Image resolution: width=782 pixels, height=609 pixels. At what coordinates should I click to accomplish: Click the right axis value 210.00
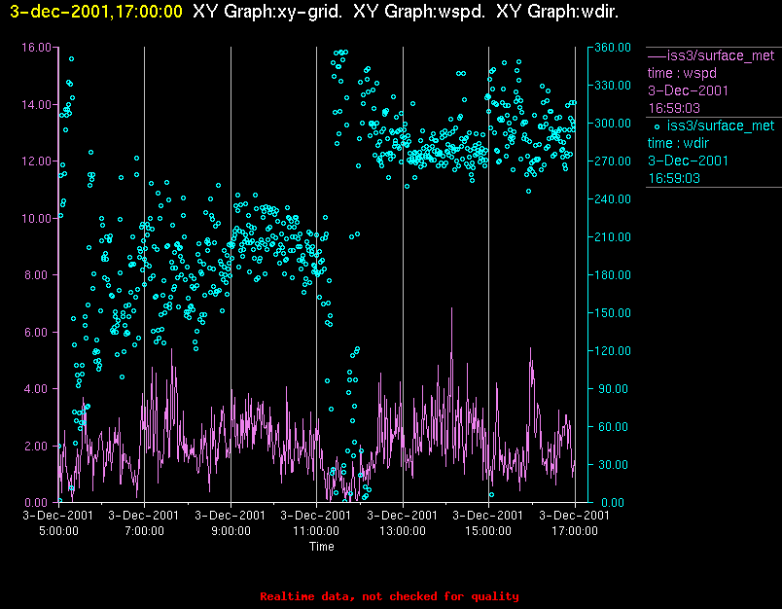point(613,237)
